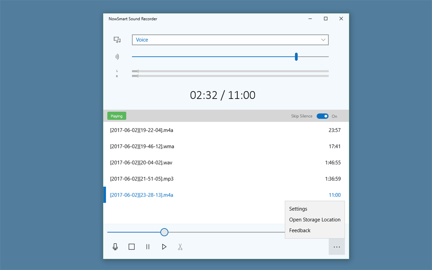Start recording with the microphone icon
The height and width of the screenshot is (270, 432).
pos(115,247)
